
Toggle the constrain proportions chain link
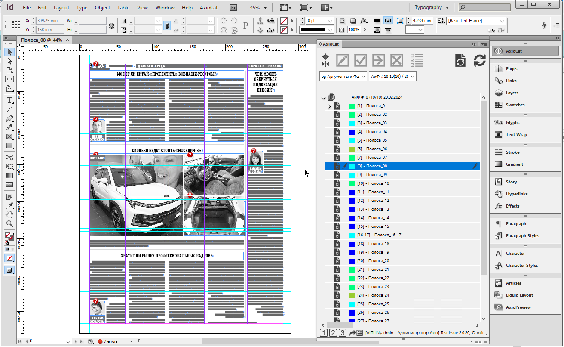coord(167,25)
